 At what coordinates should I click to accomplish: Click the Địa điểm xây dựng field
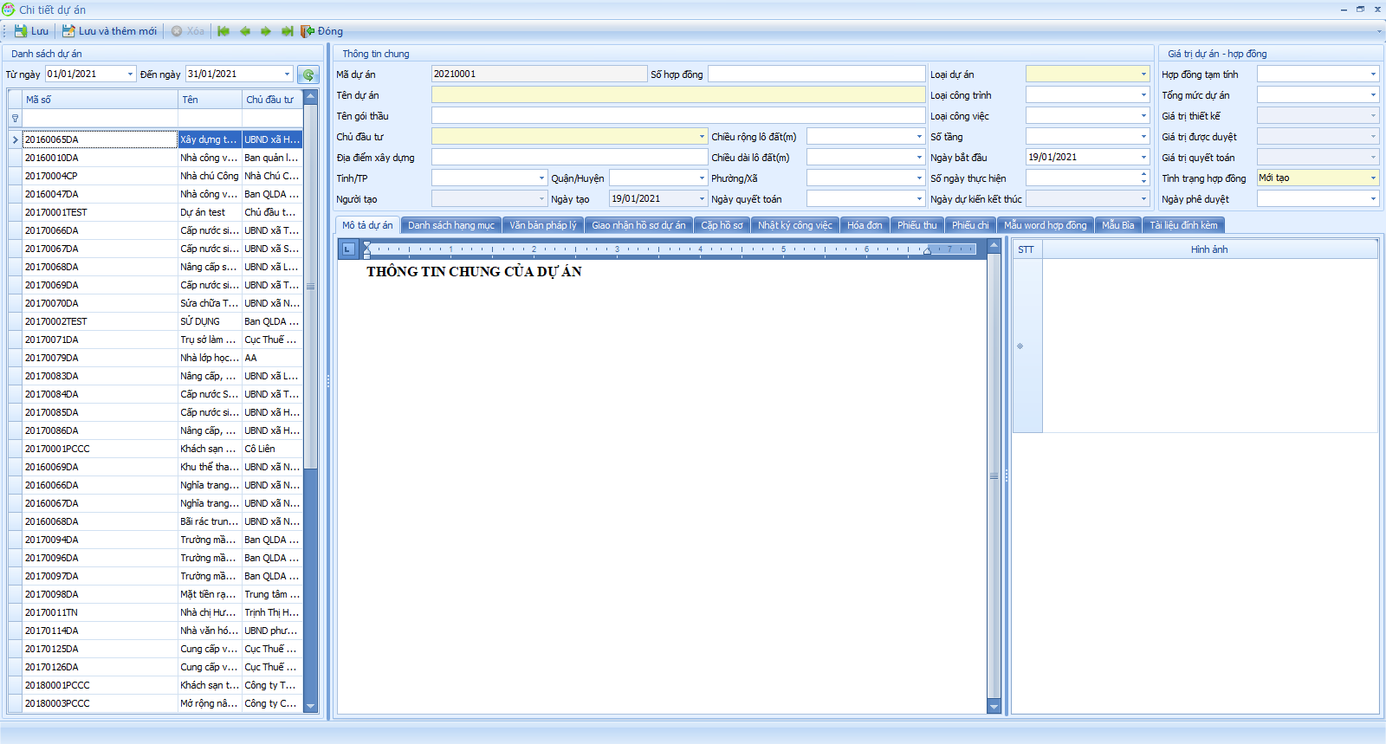coord(570,158)
